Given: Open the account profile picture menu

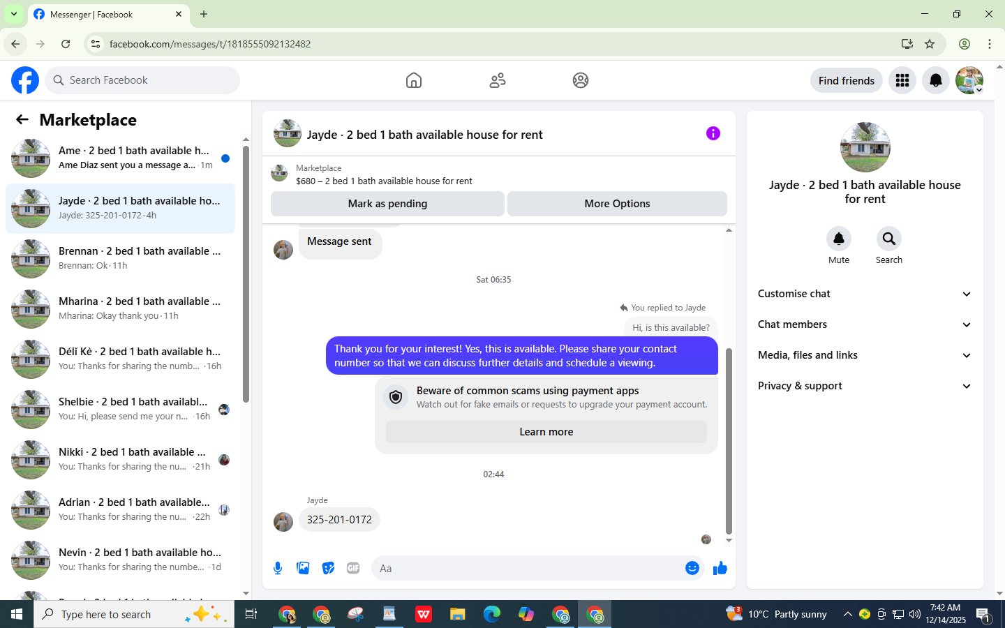Looking at the screenshot, I should coord(969,80).
